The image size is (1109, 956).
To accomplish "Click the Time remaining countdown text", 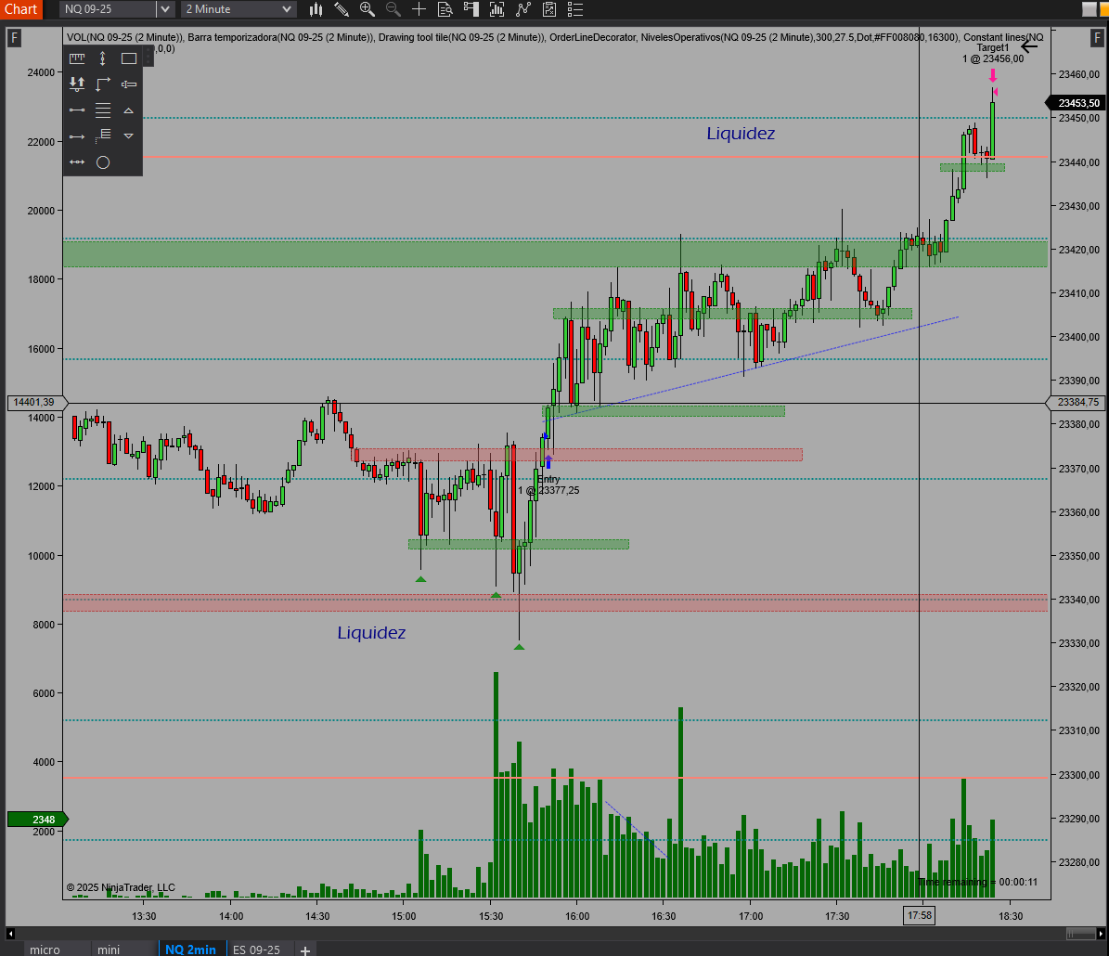I will point(978,883).
